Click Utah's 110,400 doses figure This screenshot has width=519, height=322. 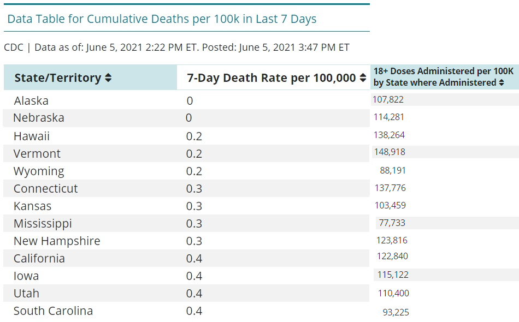[x=393, y=294]
